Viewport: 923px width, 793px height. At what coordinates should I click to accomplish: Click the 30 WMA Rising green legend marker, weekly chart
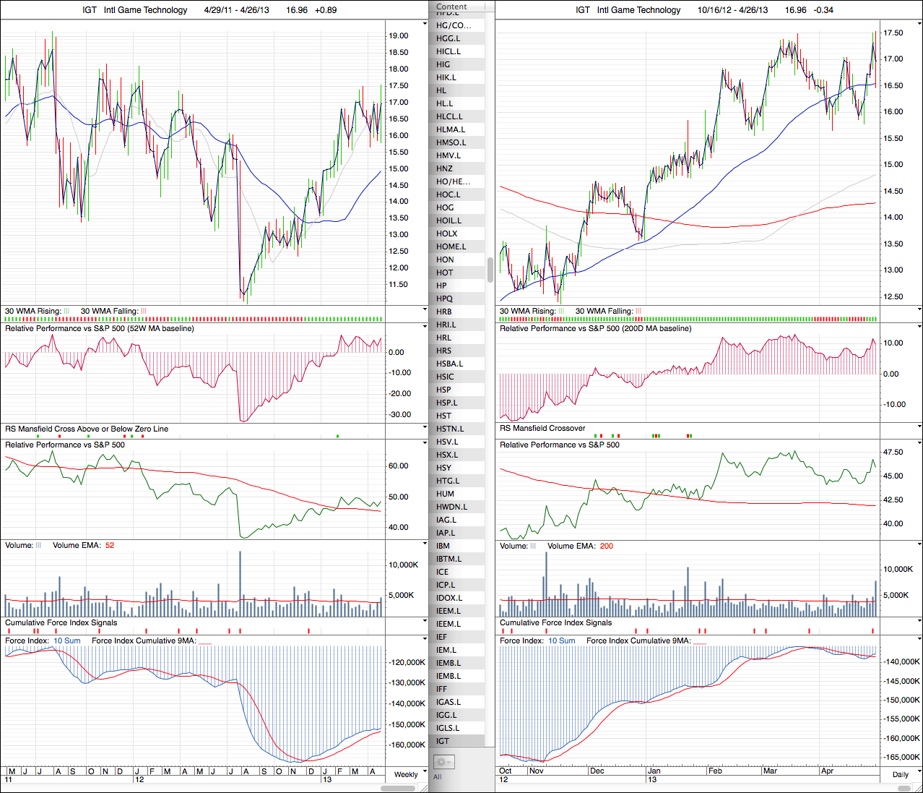point(66,312)
